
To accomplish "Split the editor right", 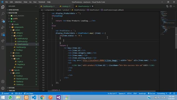I will [x=171, y=6].
